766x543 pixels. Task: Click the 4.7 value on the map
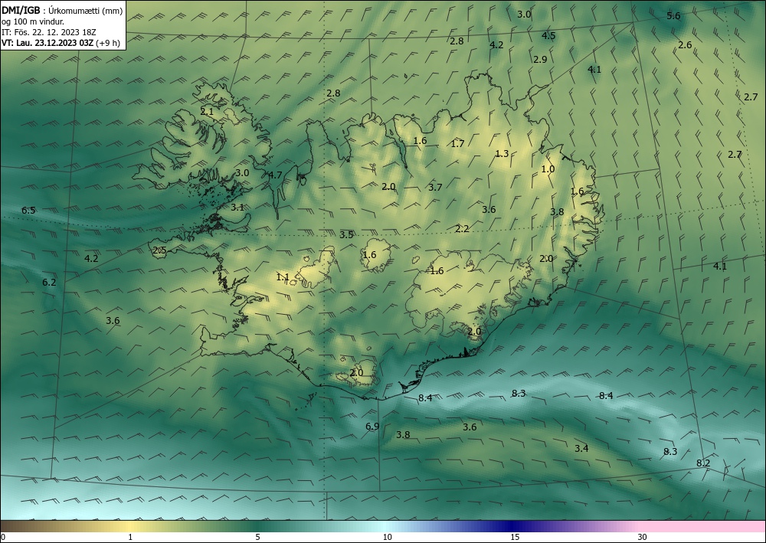(x=275, y=175)
